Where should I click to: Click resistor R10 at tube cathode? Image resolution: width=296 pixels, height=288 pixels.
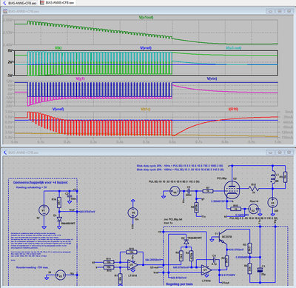pyautogui.click(x=236, y=209)
